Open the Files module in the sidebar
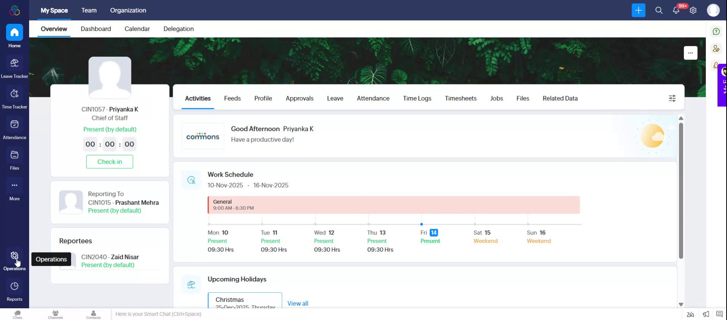 [x=14, y=159]
